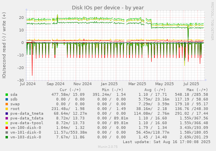
Task: Click the root legend label
Action: tap(15, 109)
